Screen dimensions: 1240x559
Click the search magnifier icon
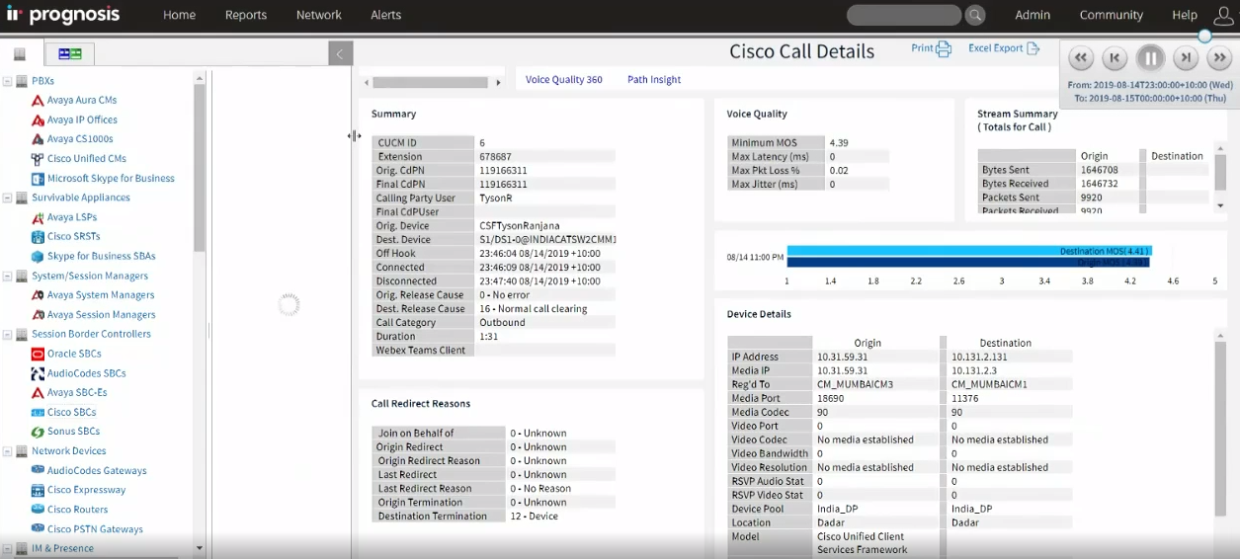click(975, 15)
